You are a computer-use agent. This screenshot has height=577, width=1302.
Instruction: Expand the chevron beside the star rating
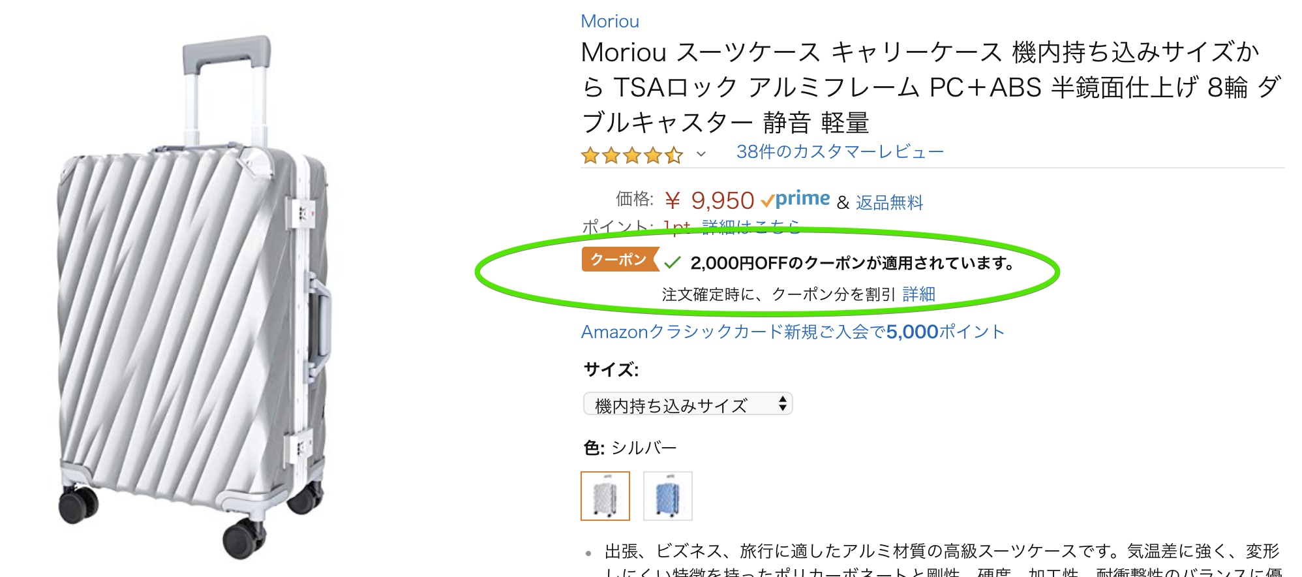click(x=701, y=155)
